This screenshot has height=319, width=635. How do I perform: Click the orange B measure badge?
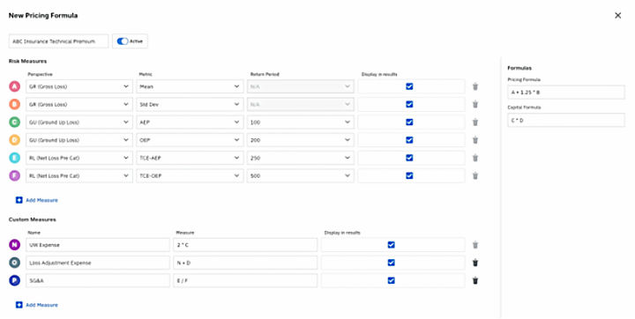(x=15, y=104)
